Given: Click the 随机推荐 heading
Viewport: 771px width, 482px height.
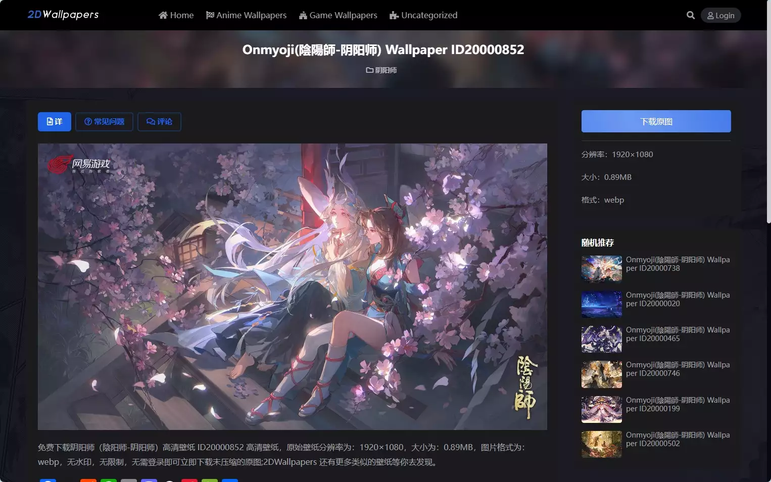Looking at the screenshot, I should click(598, 243).
